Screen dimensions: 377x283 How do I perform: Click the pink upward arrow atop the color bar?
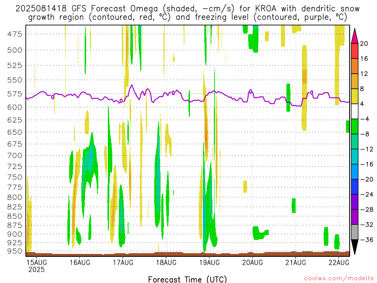355,36
